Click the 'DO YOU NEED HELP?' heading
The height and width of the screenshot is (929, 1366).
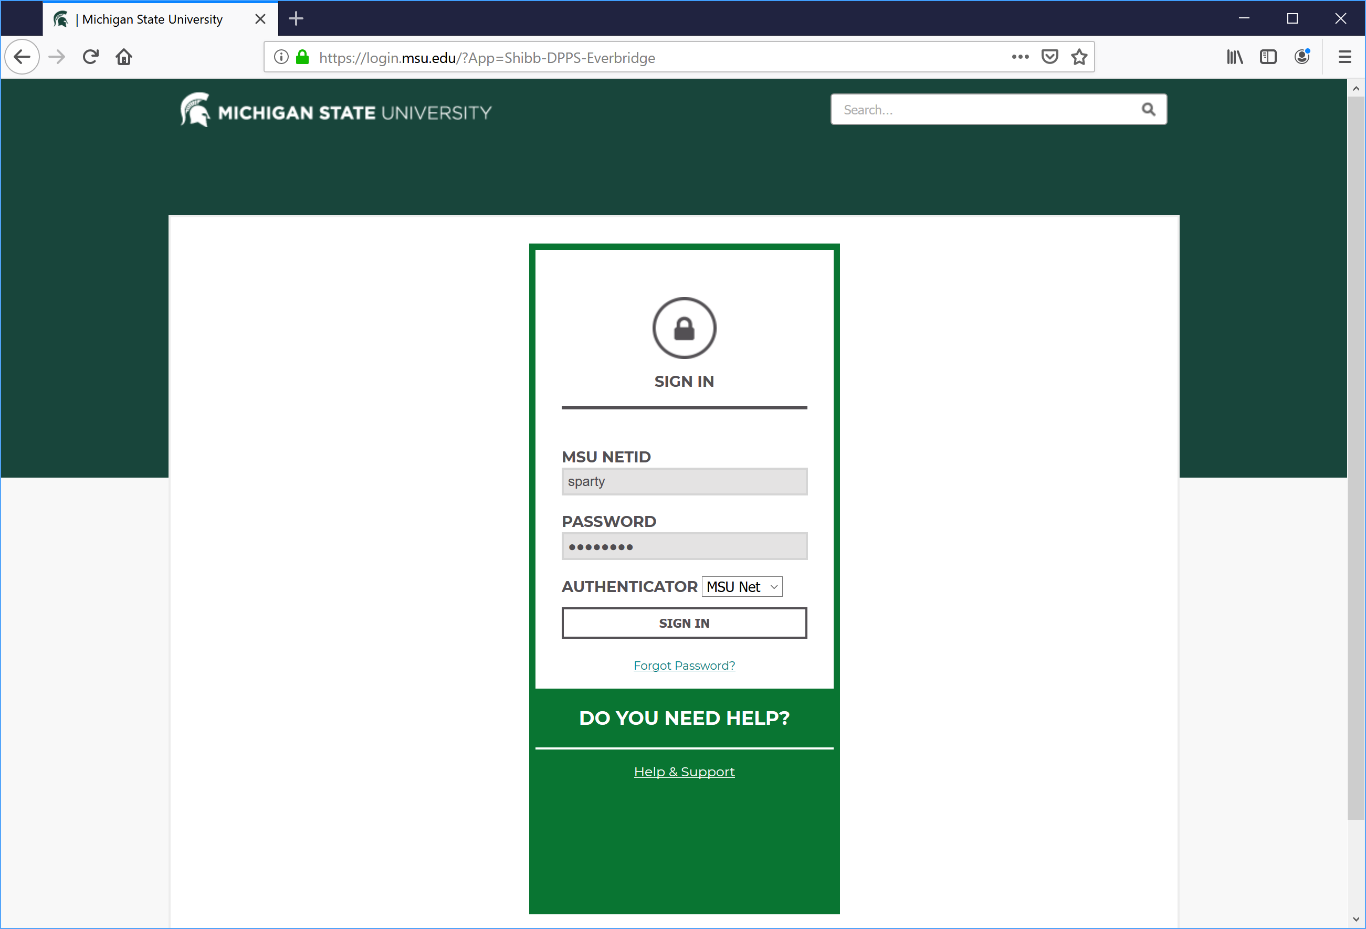point(684,718)
